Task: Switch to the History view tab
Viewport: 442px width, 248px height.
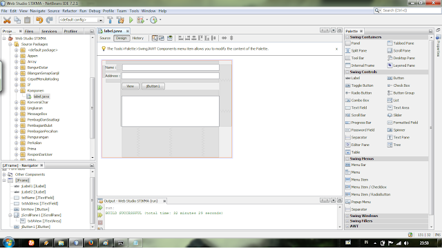Action: pyautogui.click(x=138, y=39)
